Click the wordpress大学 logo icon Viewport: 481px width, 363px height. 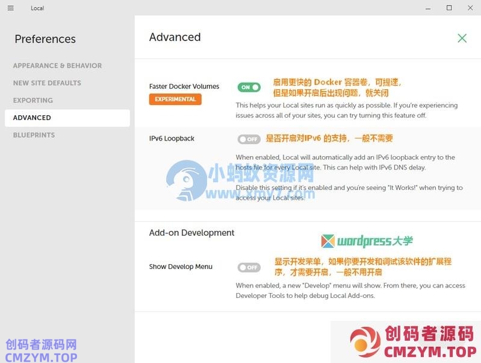[327, 241]
